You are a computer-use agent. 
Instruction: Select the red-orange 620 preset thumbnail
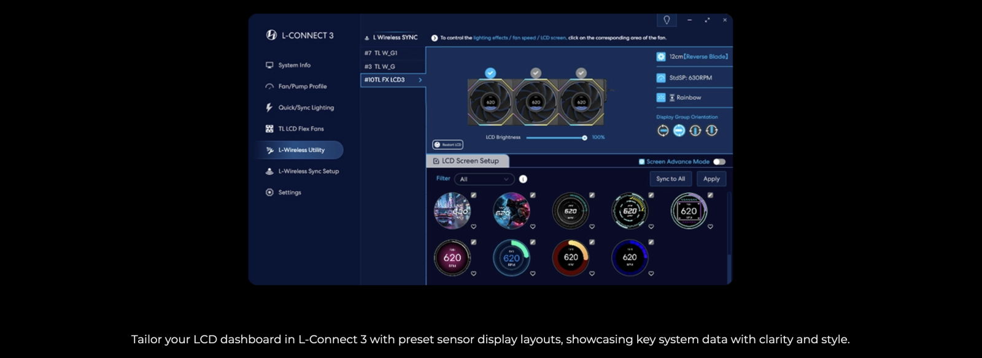point(570,257)
